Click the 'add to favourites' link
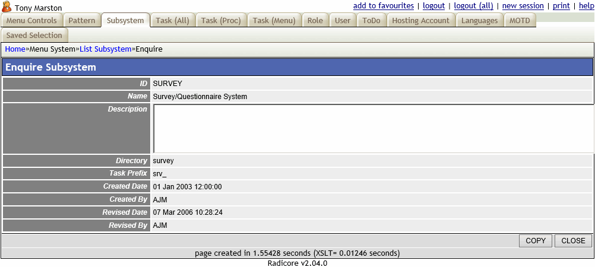Screen dimensions: 595x267 pyautogui.click(x=383, y=6)
